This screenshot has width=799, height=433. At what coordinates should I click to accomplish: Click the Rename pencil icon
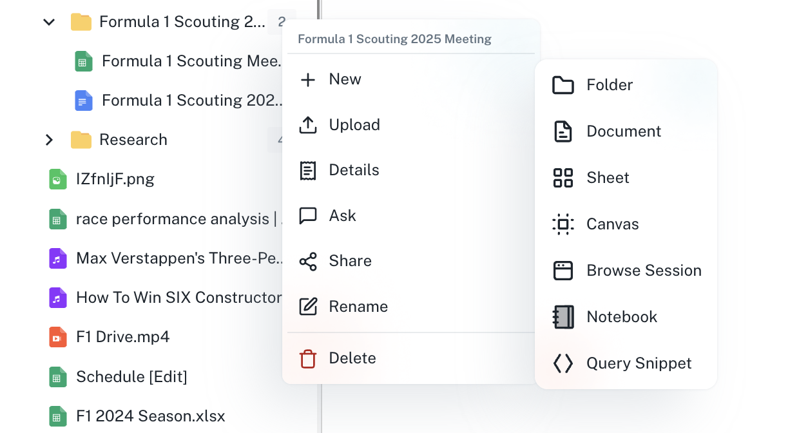(308, 307)
